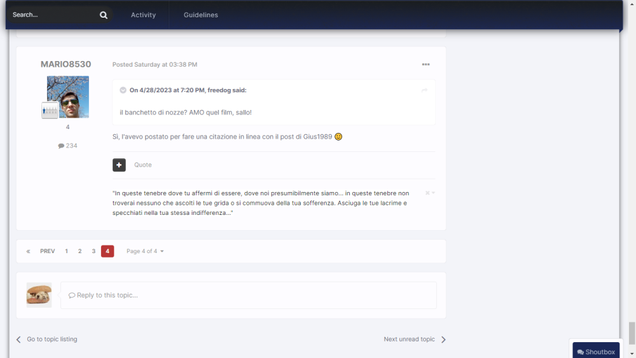
Task: Open the post options ellipsis menu
Action: click(425, 64)
